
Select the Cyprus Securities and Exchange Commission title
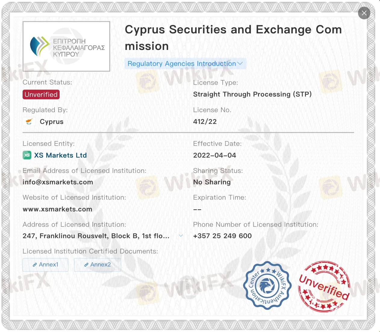233,38
